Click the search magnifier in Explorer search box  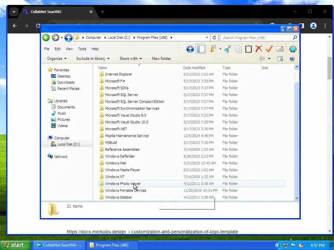pos(295,38)
